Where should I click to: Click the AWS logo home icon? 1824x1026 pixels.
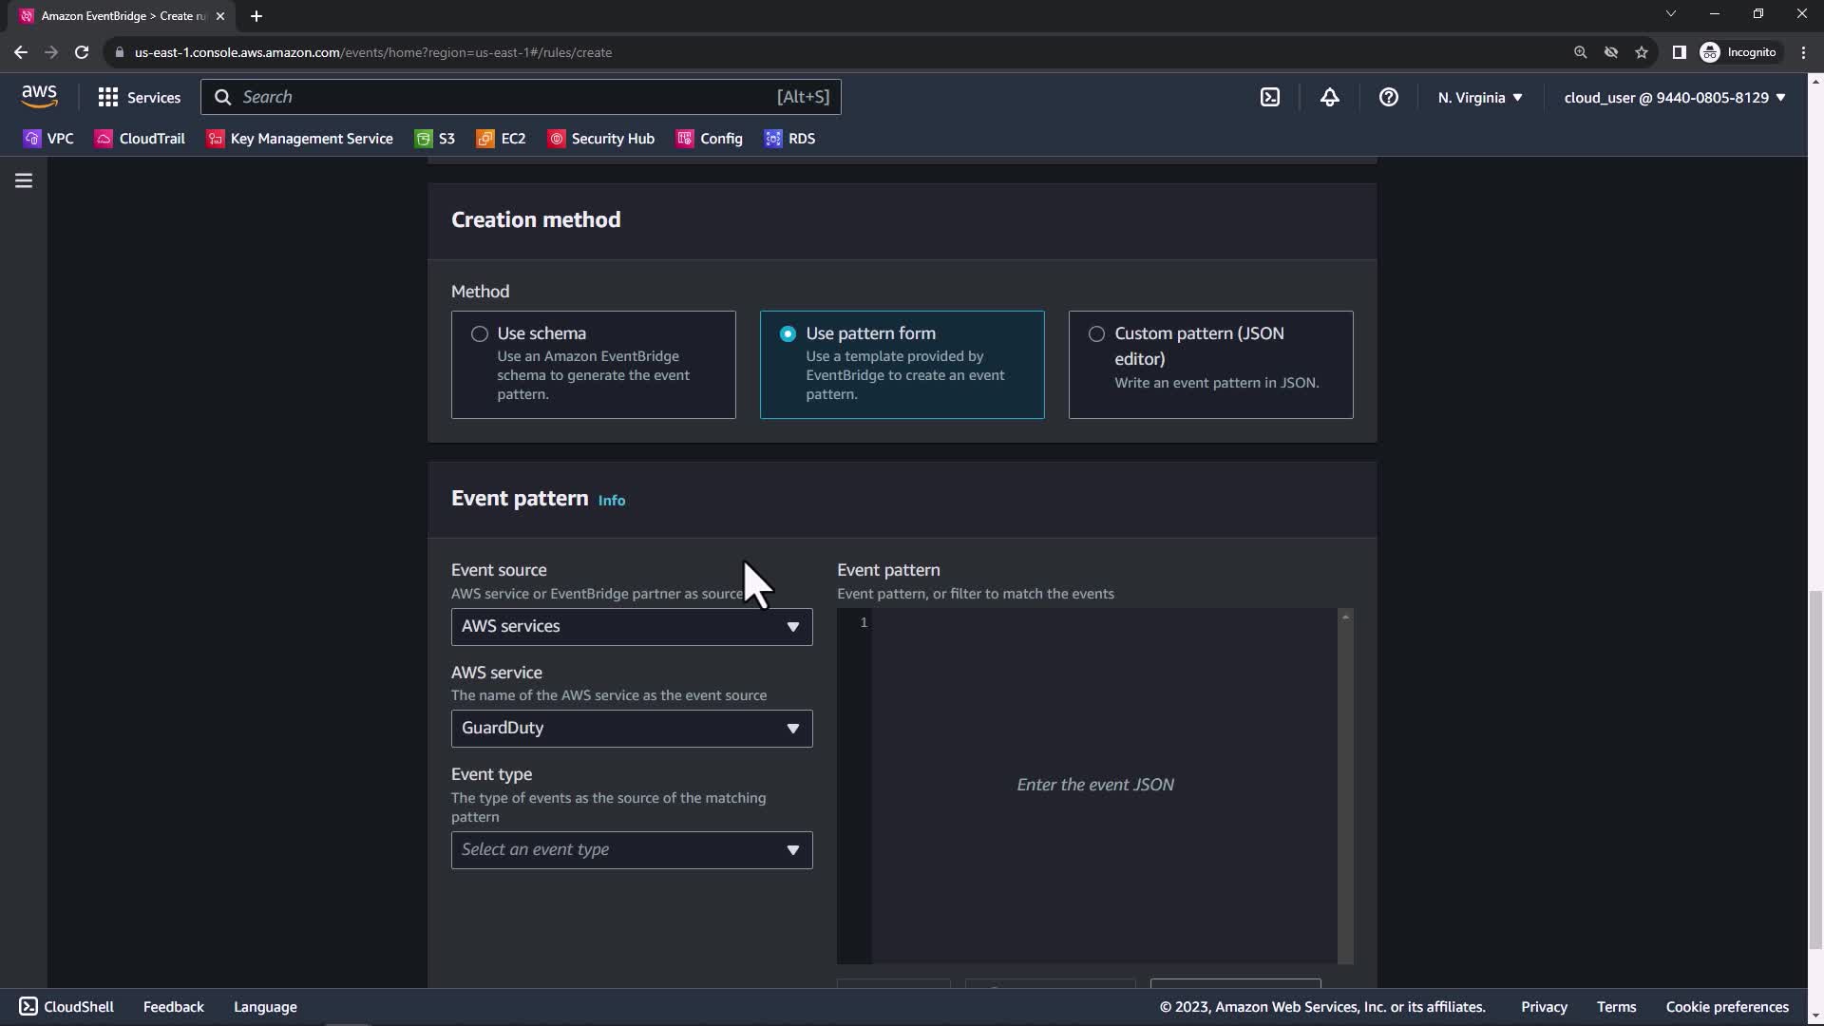pyautogui.click(x=39, y=96)
